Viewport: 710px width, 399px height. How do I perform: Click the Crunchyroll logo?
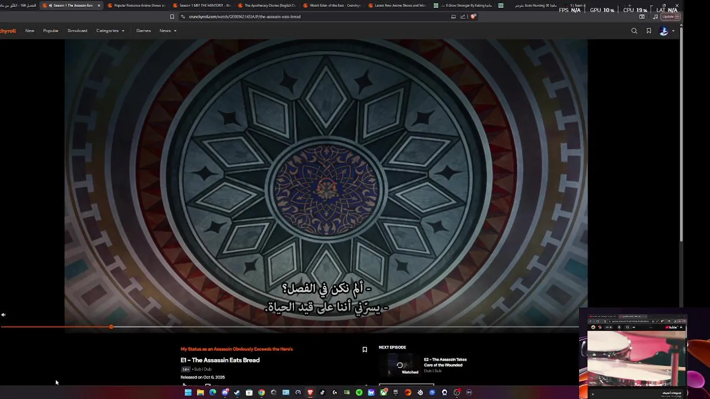click(x=8, y=31)
